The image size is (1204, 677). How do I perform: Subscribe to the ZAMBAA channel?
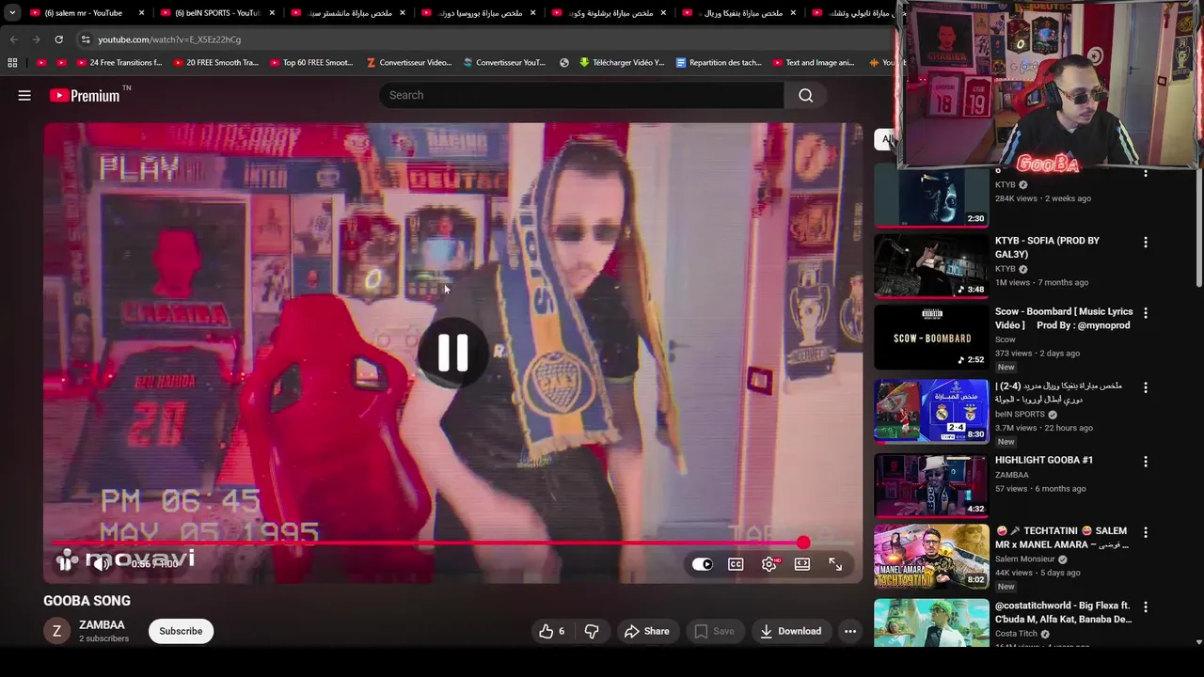tap(181, 631)
